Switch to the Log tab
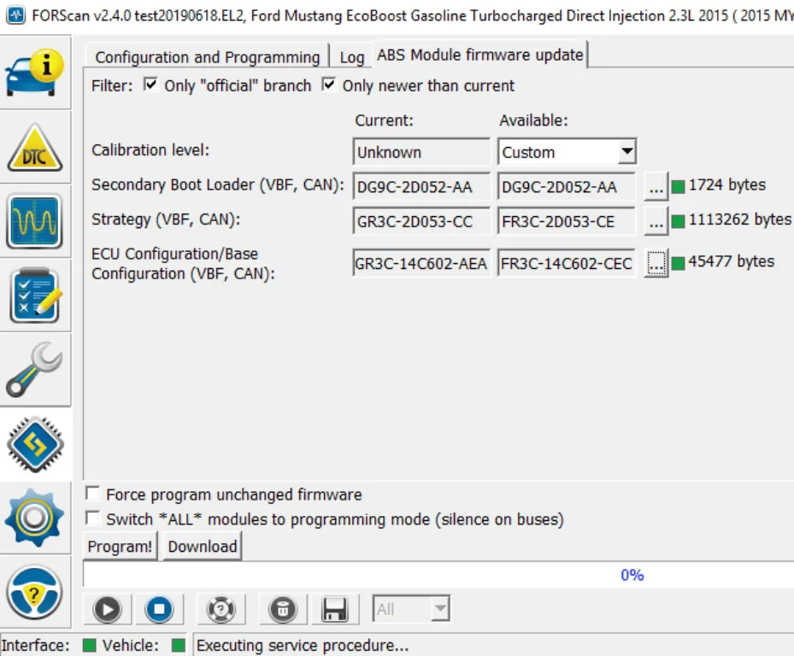794x656 pixels. coord(352,57)
